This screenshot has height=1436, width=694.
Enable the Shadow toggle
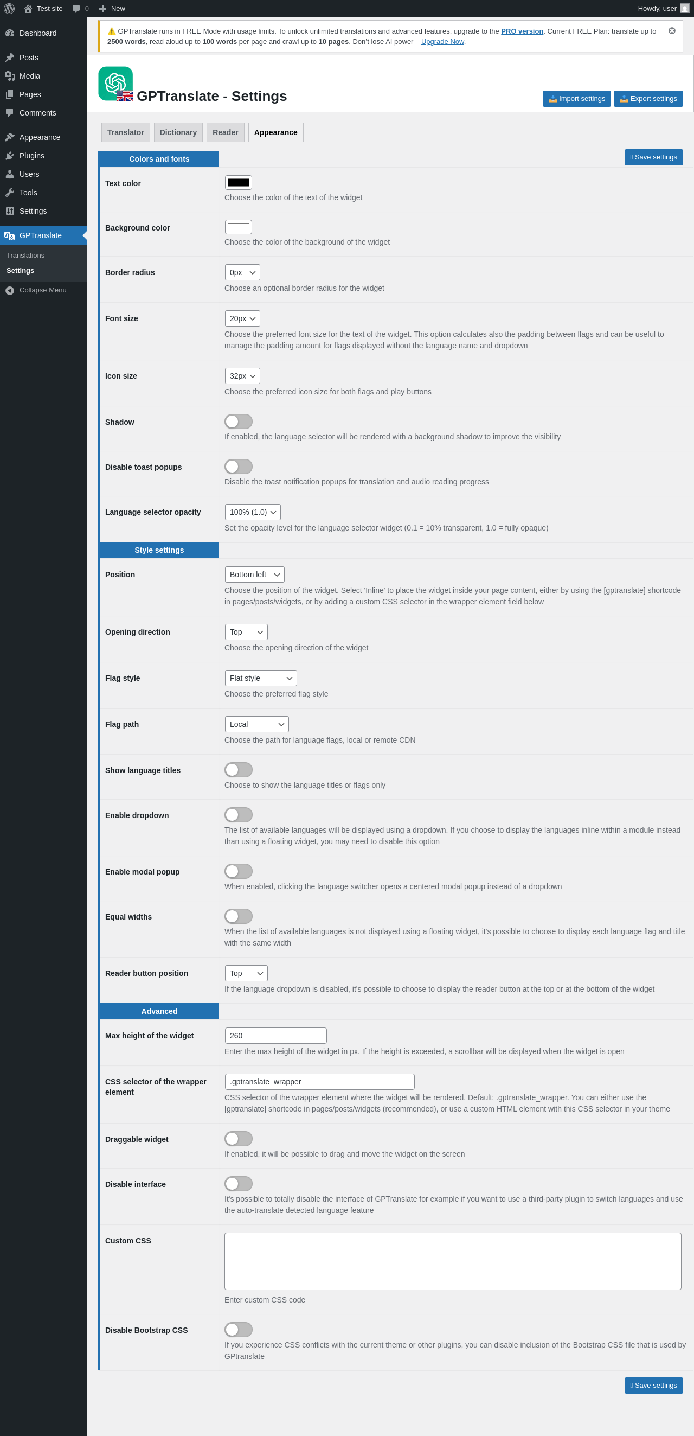pyautogui.click(x=239, y=422)
